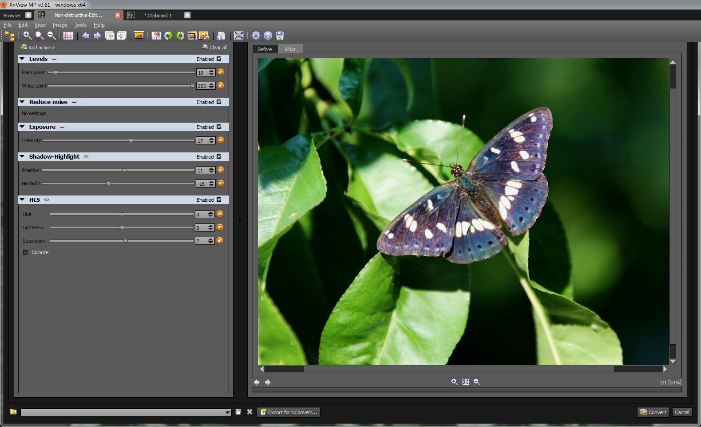
Task: Click the zoom 1:1 magnifier in top toolbar
Action: pos(40,36)
